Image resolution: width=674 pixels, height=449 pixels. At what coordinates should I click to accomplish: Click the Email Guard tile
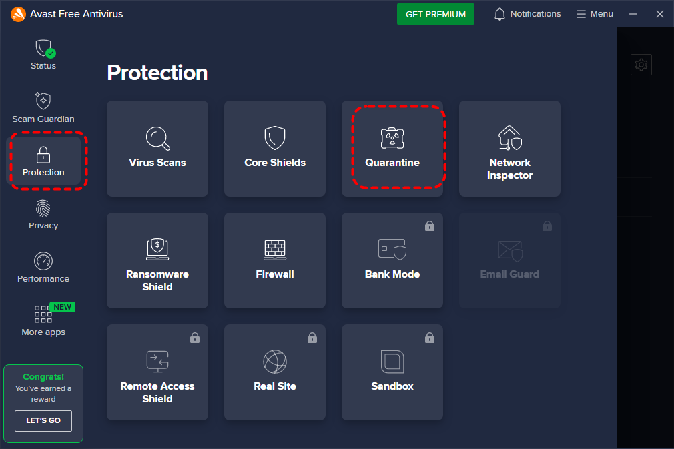click(510, 260)
